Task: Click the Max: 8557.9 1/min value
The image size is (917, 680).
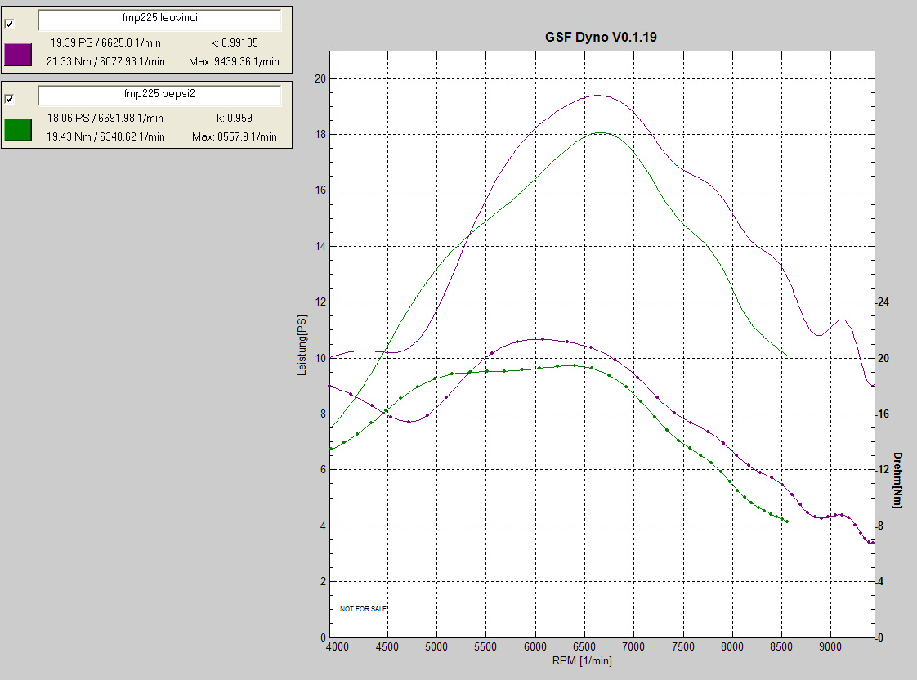Action: pyautogui.click(x=235, y=136)
